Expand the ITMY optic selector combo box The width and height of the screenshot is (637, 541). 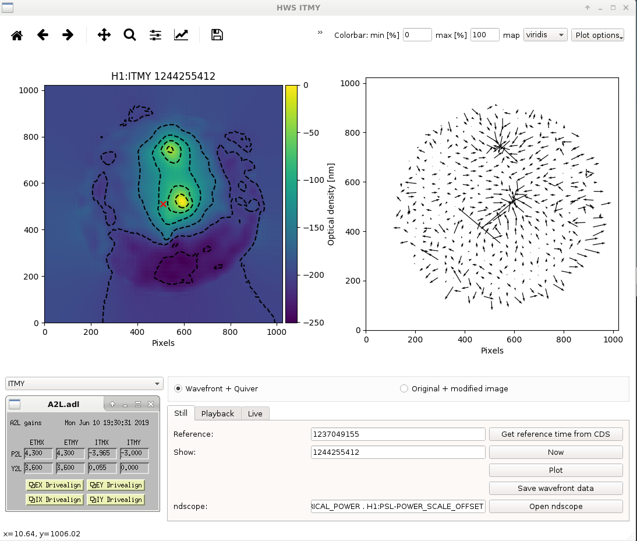[84, 383]
